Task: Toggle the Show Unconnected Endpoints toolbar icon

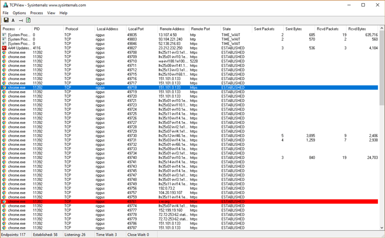Action: click(x=21, y=21)
